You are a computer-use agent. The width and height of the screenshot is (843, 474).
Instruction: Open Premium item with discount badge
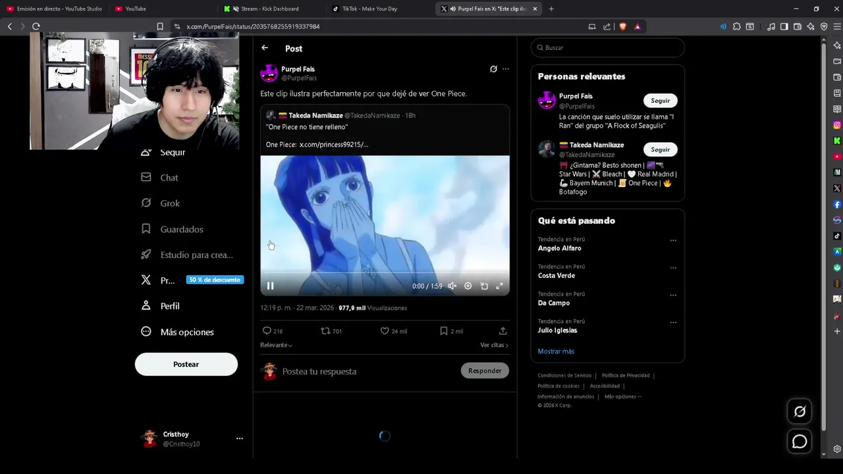point(191,280)
